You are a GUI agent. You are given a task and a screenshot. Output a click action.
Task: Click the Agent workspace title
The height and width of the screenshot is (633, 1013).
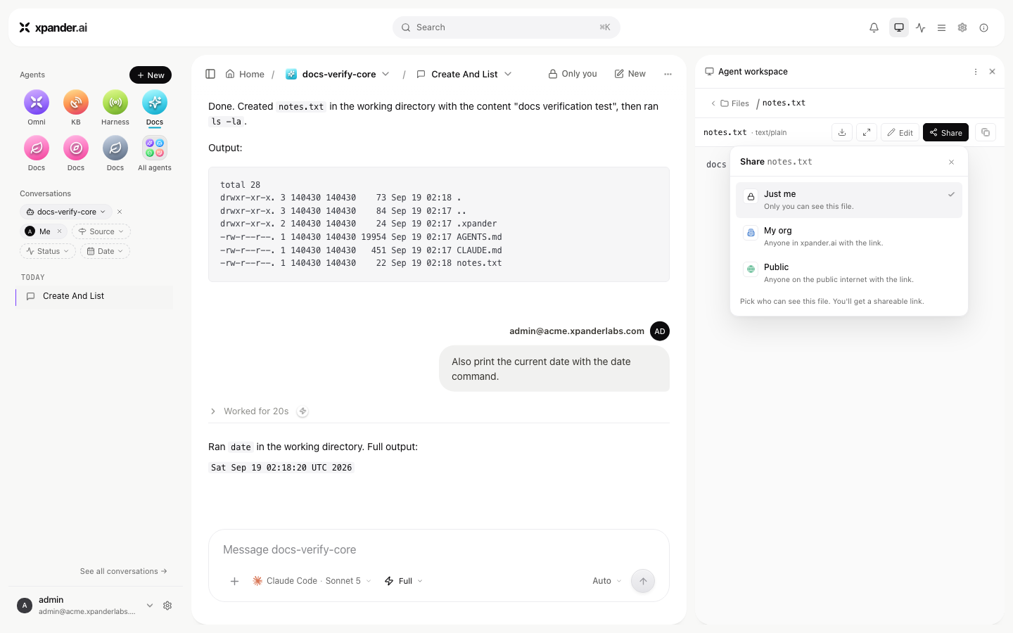tap(753, 72)
